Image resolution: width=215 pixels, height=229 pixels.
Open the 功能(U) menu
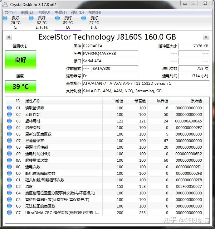pyautogui.click(x=44, y=12)
